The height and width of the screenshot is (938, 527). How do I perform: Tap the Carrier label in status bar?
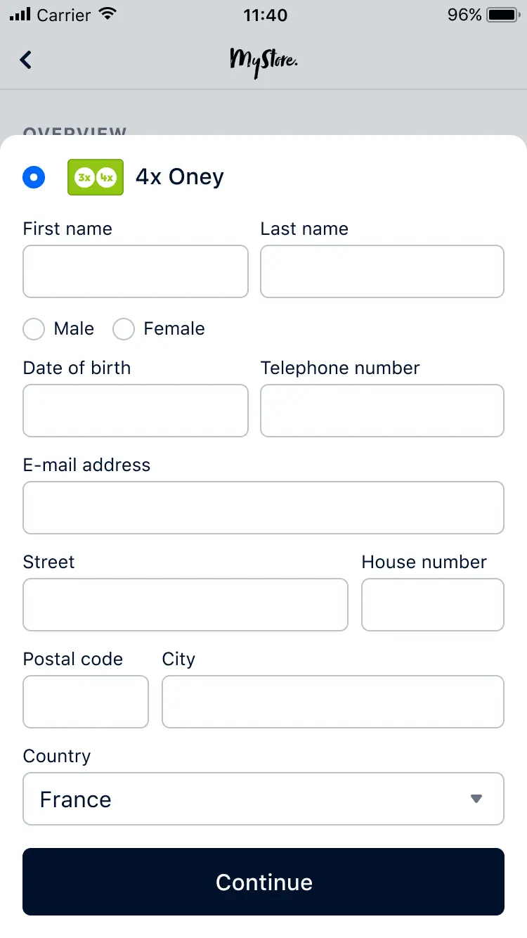point(63,14)
